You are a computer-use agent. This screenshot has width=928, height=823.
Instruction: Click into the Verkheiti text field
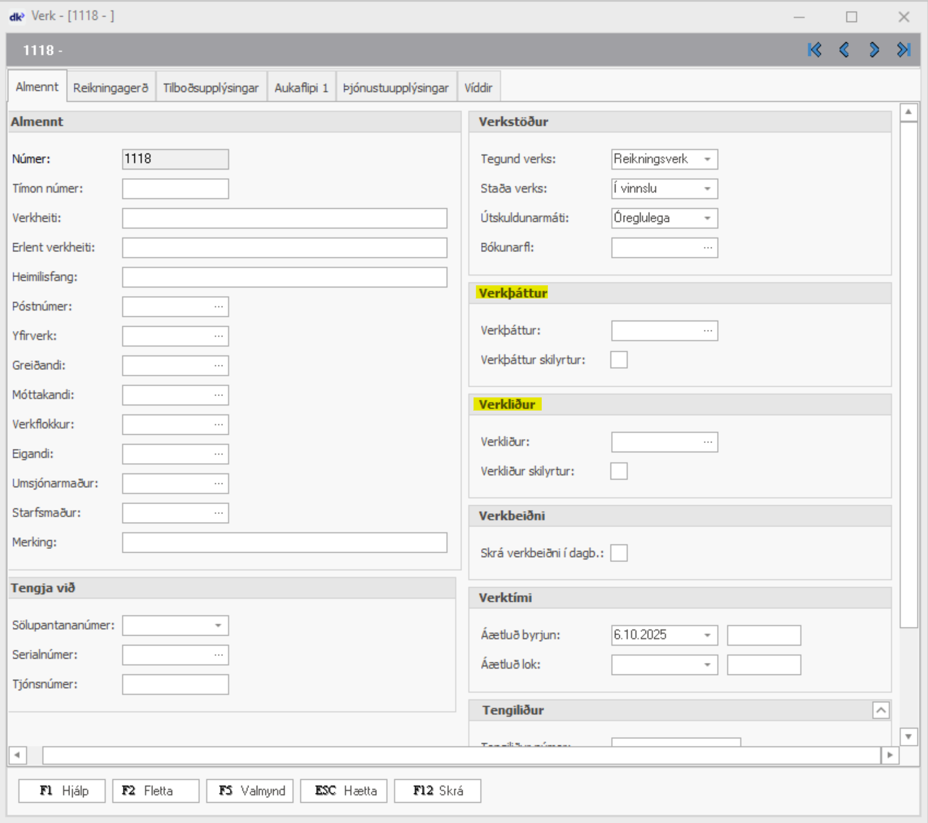284,218
